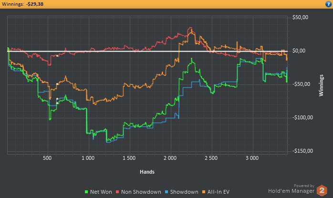Click the 500 hands axis label
Viewport: 333px width, 198px height.
(x=47, y=158)
